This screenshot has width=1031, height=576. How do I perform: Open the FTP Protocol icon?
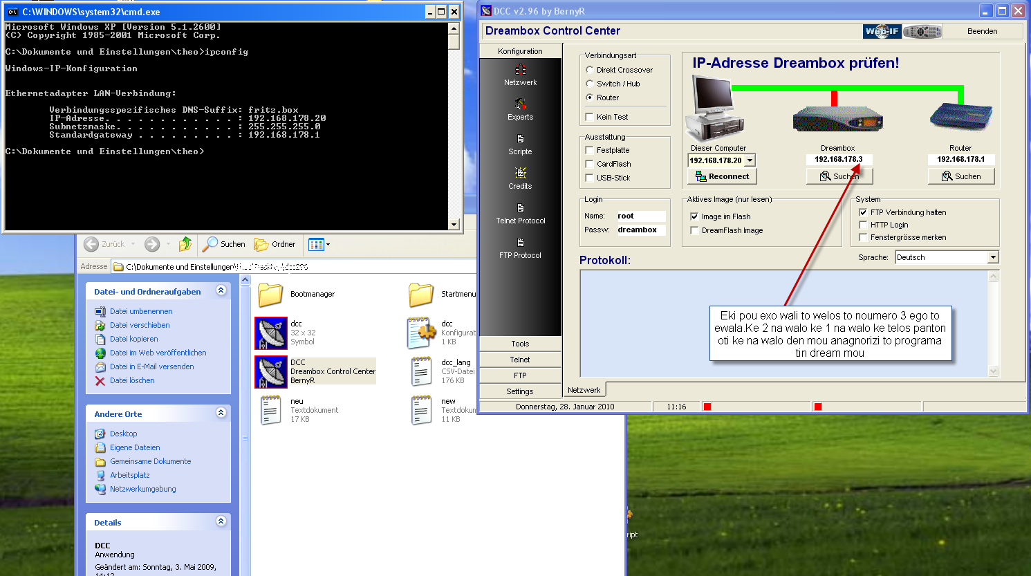[x=520, y=243]
